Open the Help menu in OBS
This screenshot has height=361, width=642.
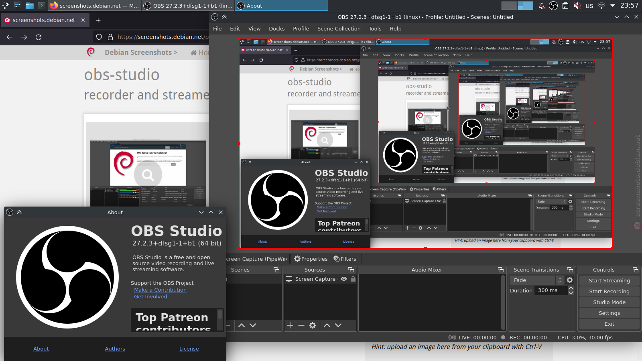[x=395, y=29]
